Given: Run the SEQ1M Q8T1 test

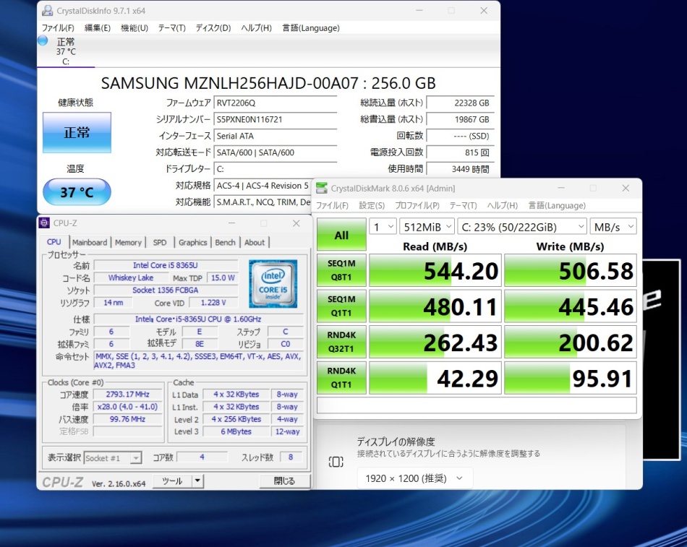Looking at the screenshot, I should coord(341,270).
